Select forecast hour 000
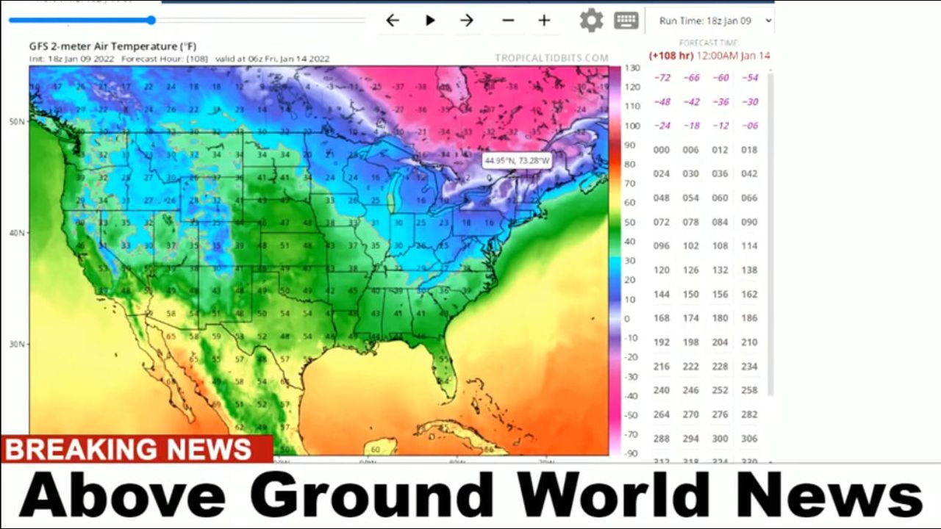941x529 pixels. point(662,150)
